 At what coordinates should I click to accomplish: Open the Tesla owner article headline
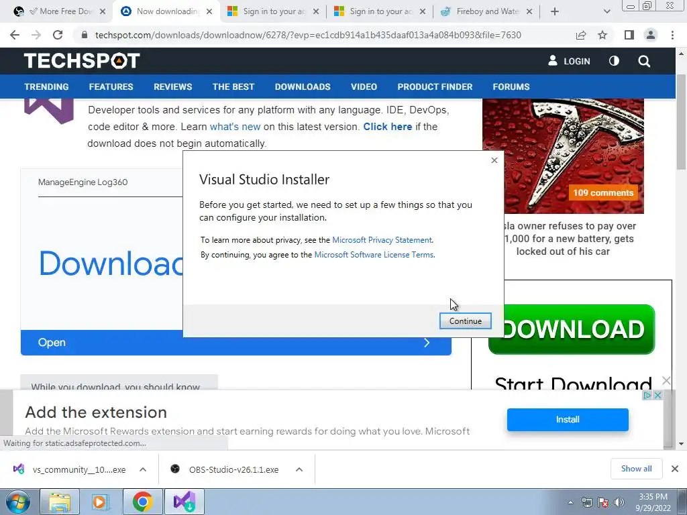tap(569, 239)
